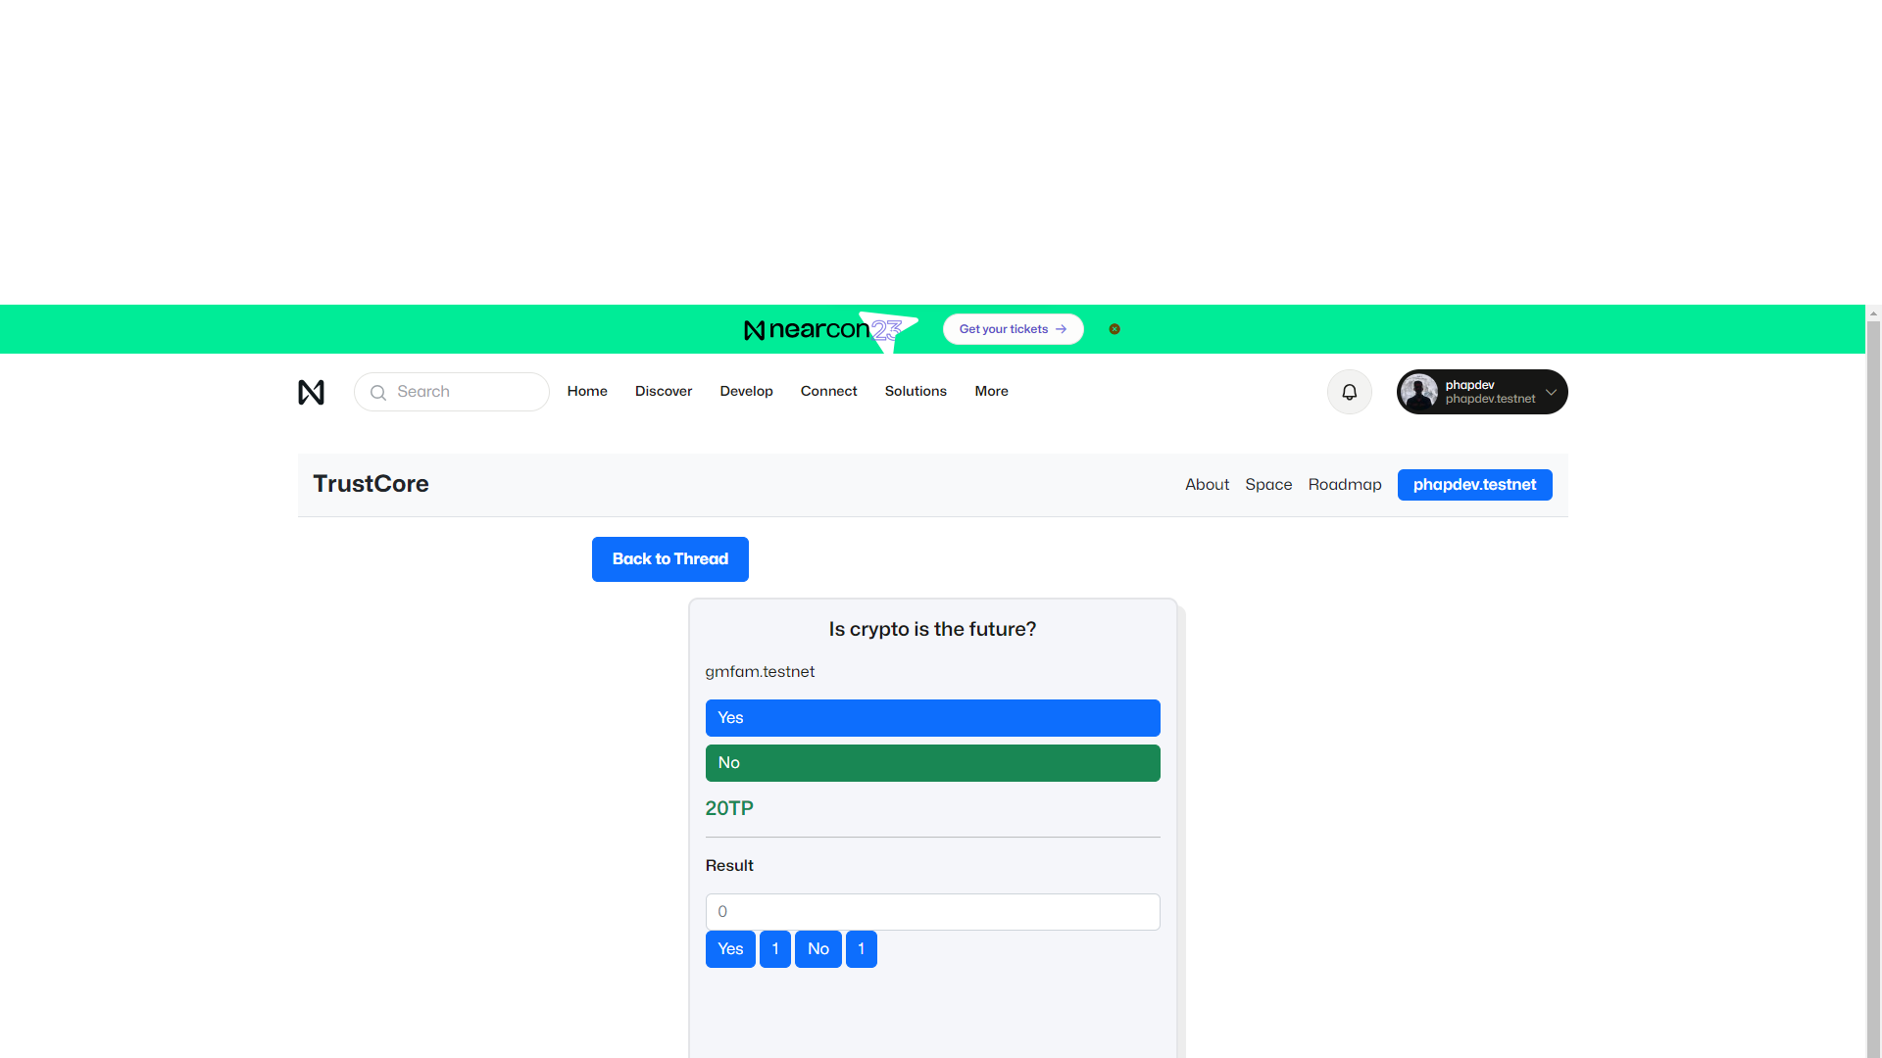The height and width of the screenshot is (1058, 1882).
Task: Click Get your tickets button
Action: click(x=1013, y=329)
